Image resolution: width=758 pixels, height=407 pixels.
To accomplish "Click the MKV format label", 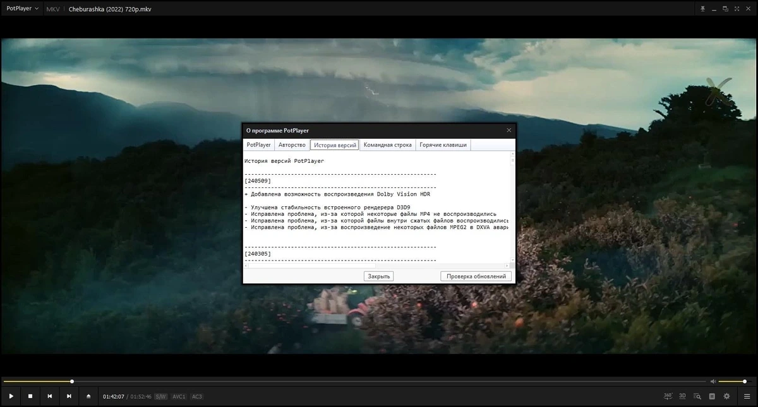I will tap(53, 9).
